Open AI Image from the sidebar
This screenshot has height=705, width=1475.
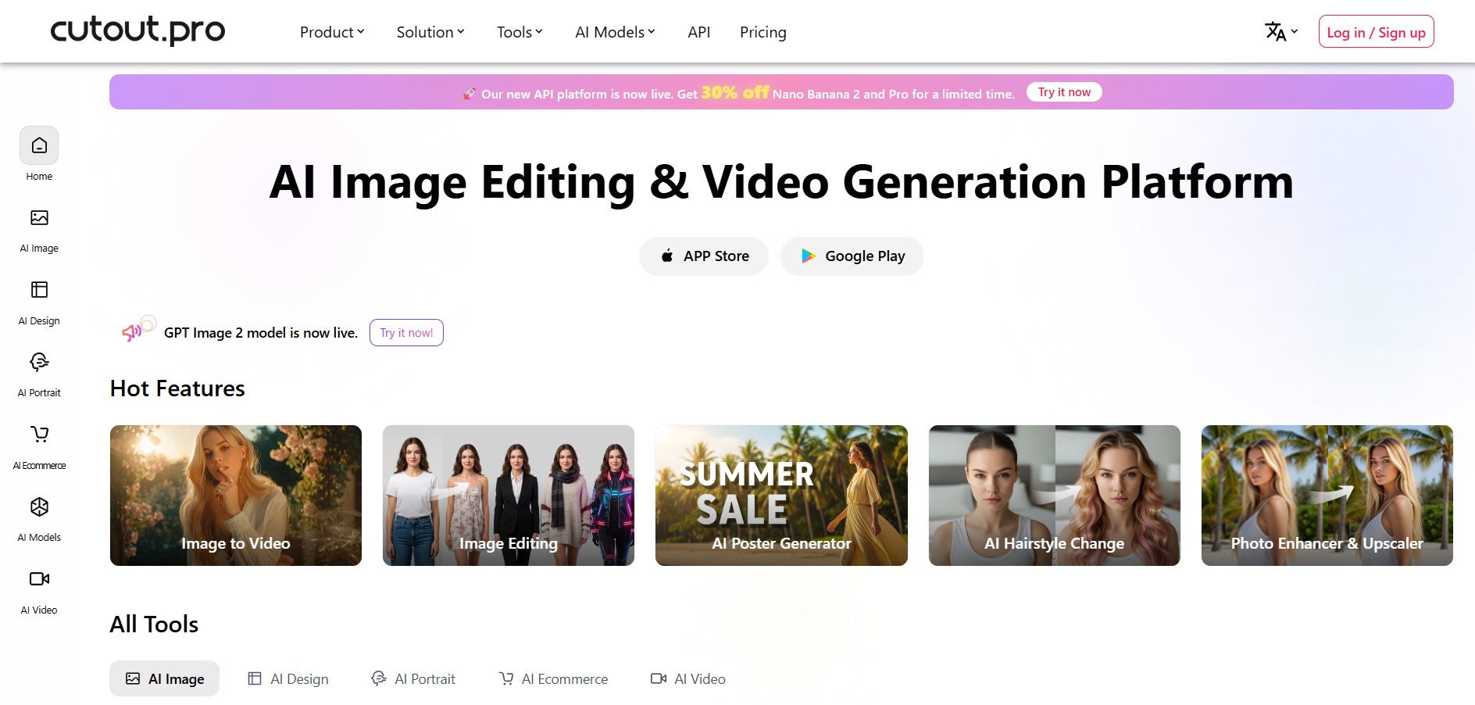click(x=38, y=218)
